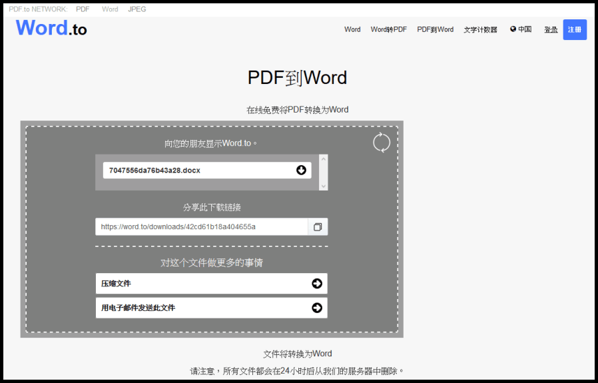Click the 文件将转换为Word text
The width and height of the screenshot is (598, 383).
[x=298, y=354]
